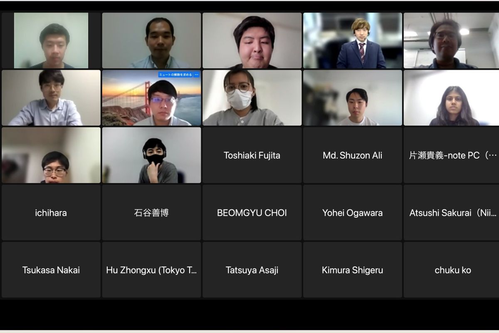Image resolution: width=499 pixels, height=333 pixels.
Task: Select the Toshiaki Fujita participant tile
Action: tap(252, 155)
